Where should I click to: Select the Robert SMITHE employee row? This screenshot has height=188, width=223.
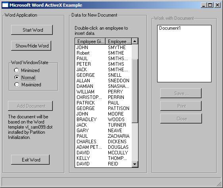pos(103,53)
